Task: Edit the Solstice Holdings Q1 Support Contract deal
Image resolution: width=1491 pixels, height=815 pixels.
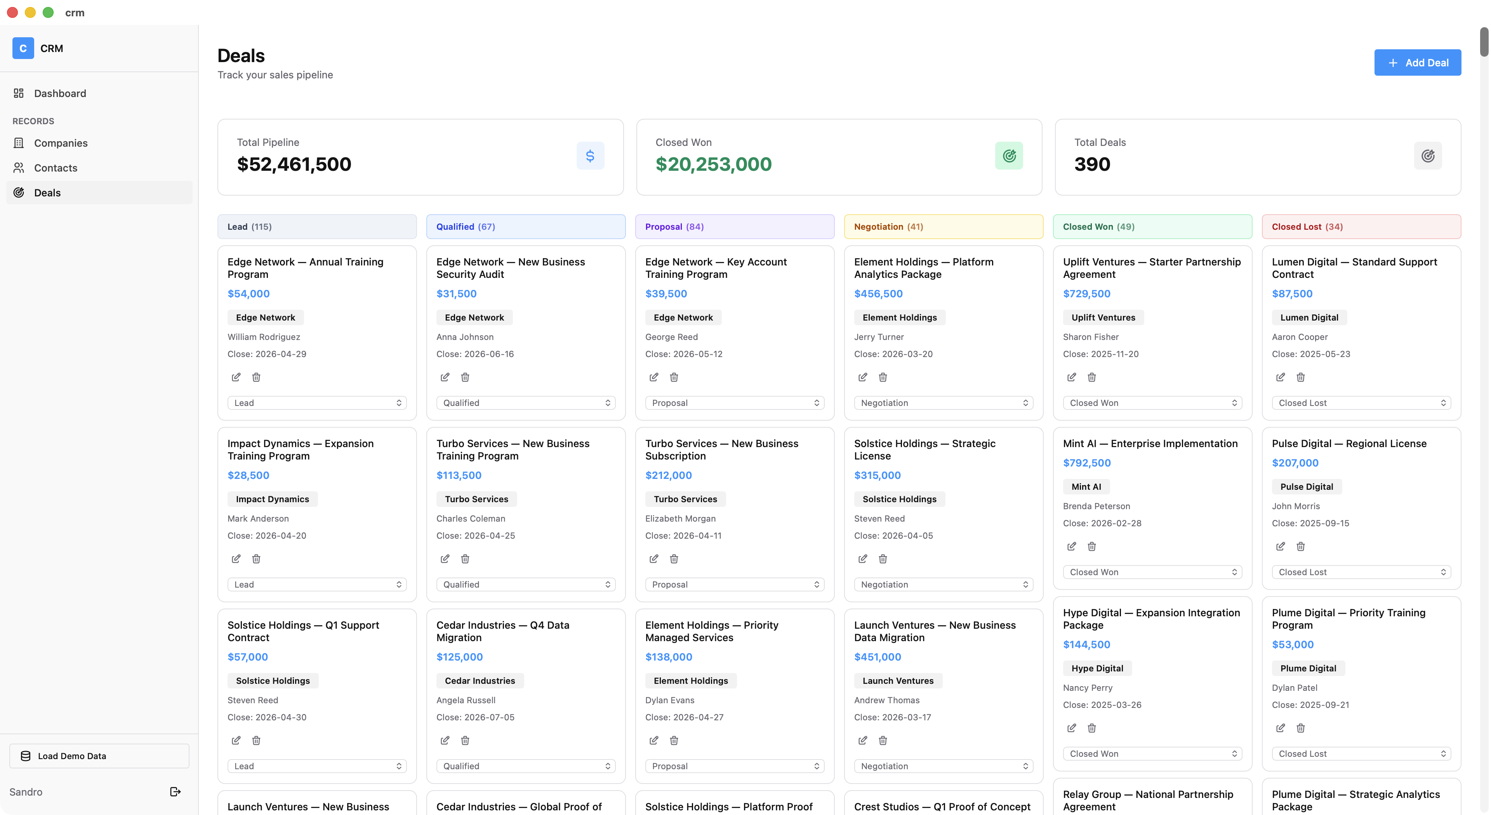Action: point(236,740)
